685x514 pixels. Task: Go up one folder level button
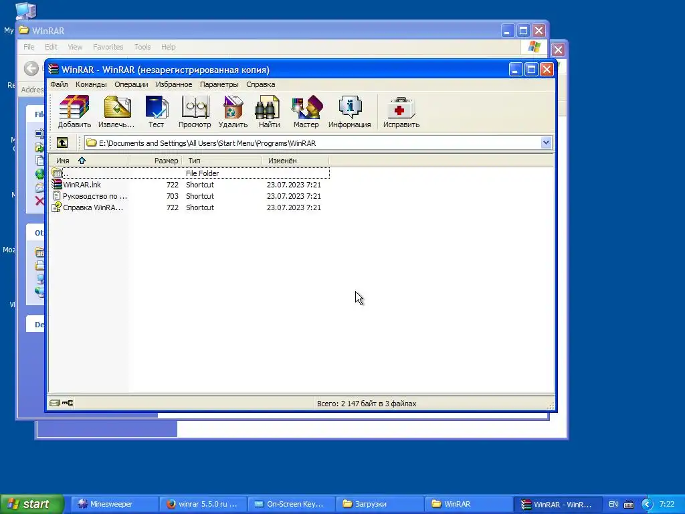(x=62, y=143)
